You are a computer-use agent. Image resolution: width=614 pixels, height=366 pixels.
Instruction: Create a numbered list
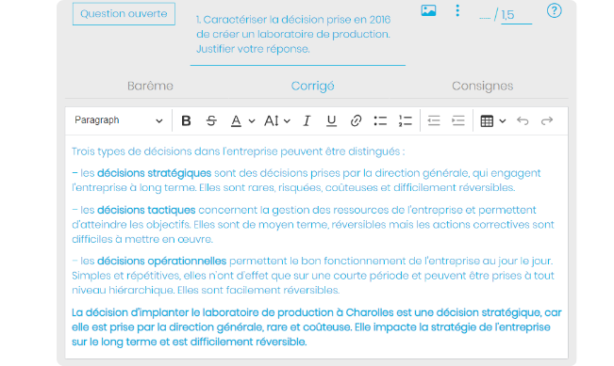tap(405, 120)
